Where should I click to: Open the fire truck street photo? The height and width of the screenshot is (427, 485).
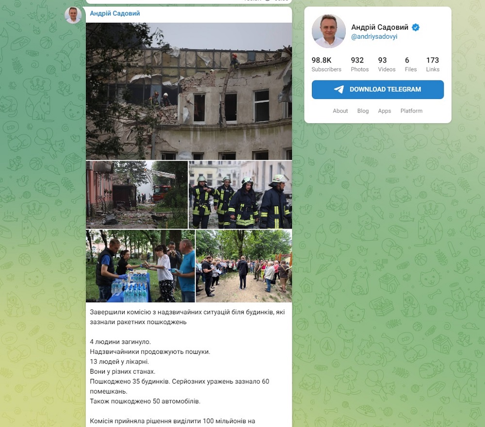(137, 195)
